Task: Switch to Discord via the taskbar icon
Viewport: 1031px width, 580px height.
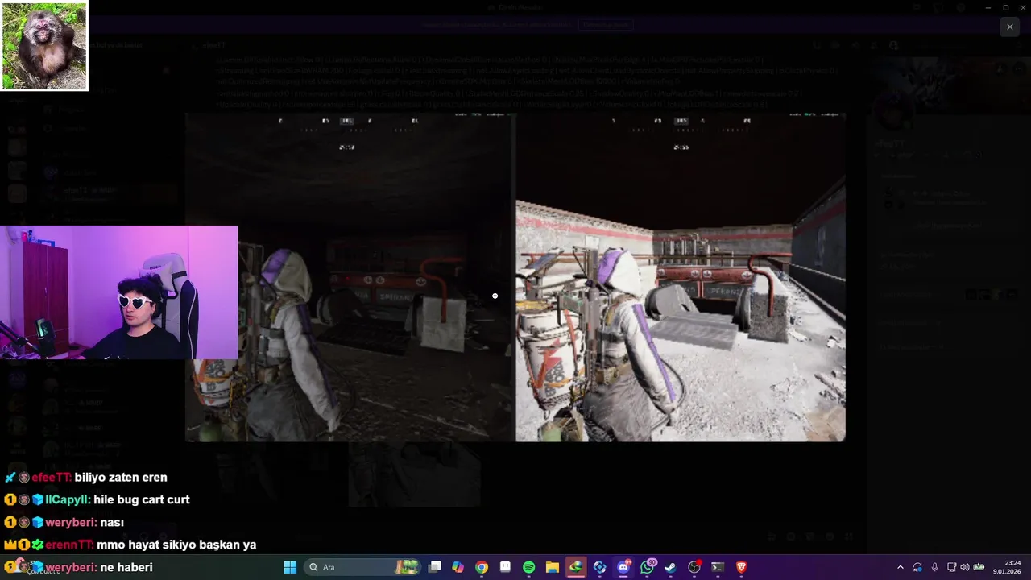Action: click(x=623, y=567)
